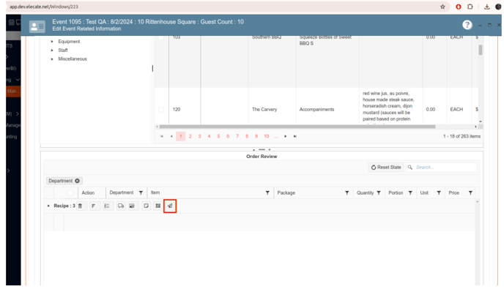The image size is (504, 289).
Task: Filter the Item column
Action: (x=267, y=192)
